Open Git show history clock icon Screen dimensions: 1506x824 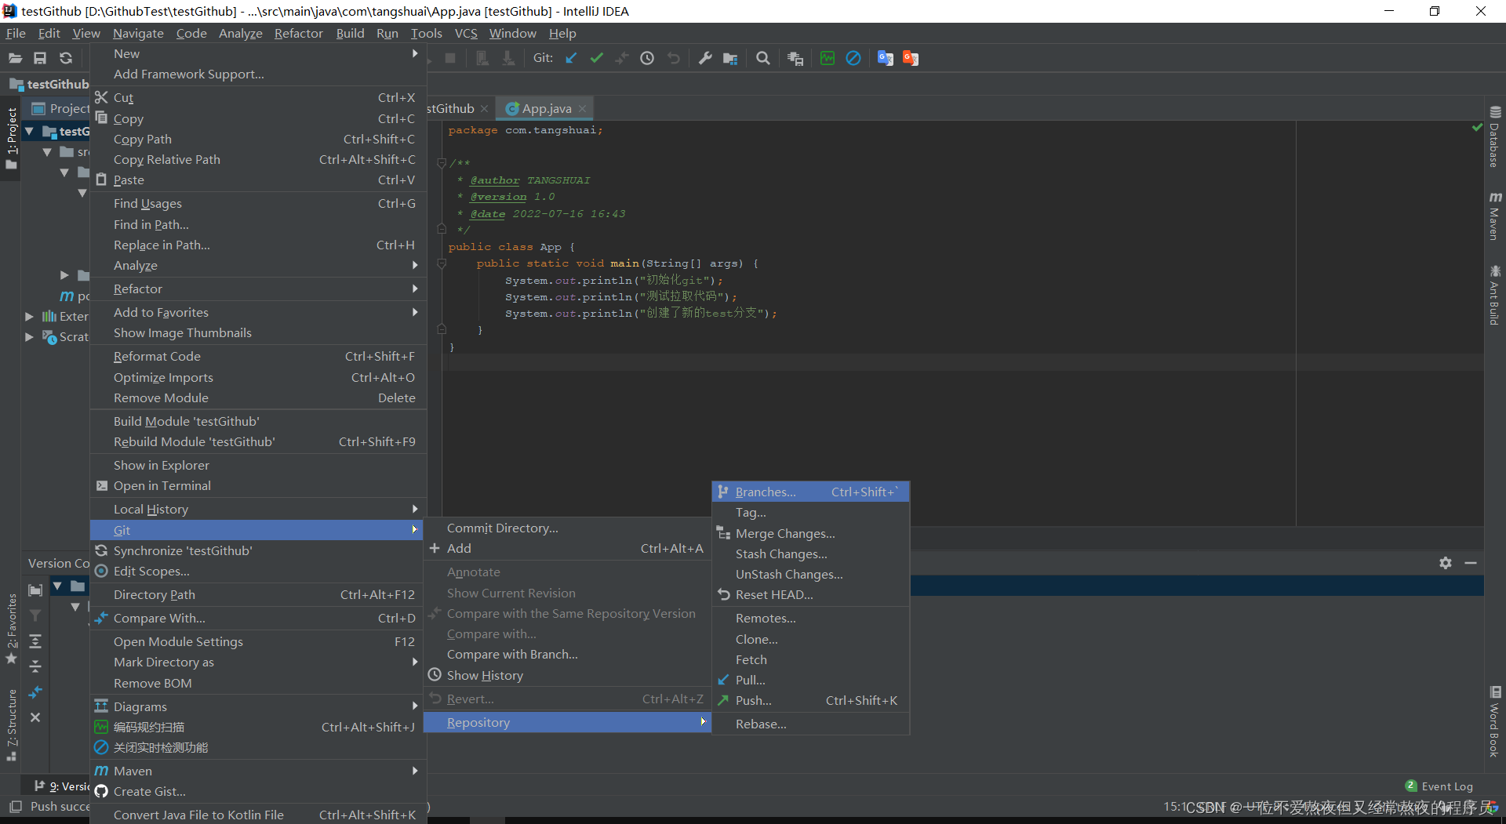click(x=647, y=58)
